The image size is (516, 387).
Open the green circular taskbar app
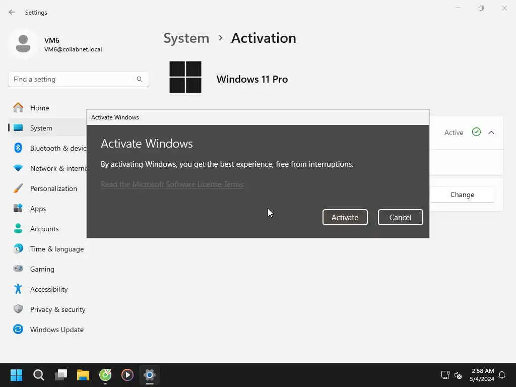tap(105, 375)
